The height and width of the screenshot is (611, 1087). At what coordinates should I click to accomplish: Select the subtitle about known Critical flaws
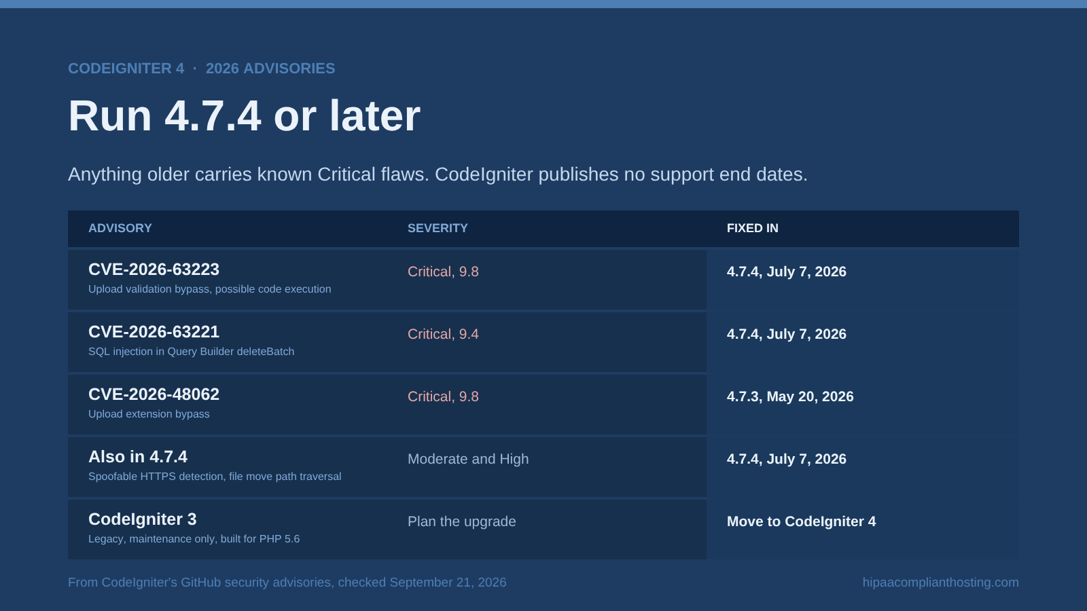438,174
